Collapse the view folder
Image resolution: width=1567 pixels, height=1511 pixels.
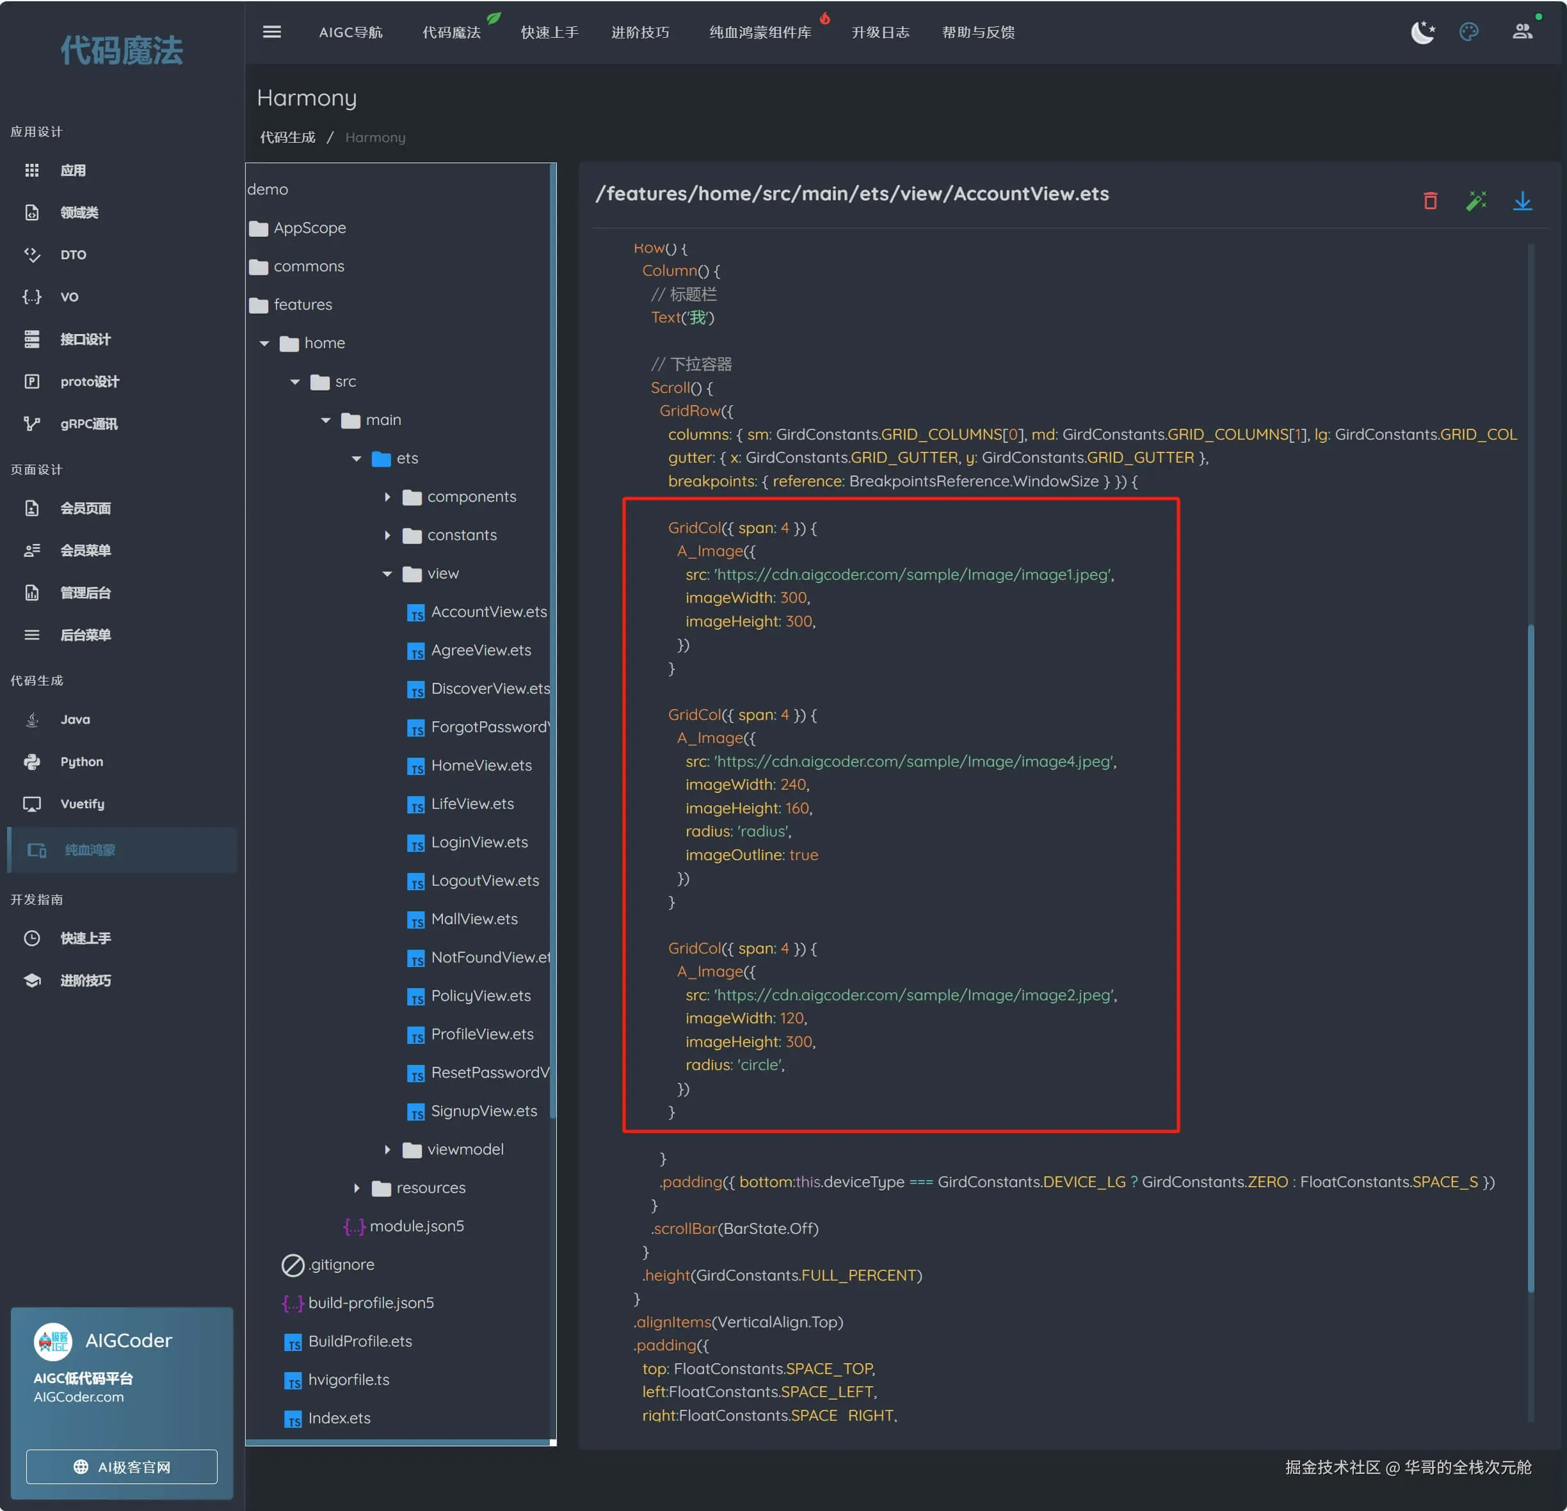click(388, 574)
